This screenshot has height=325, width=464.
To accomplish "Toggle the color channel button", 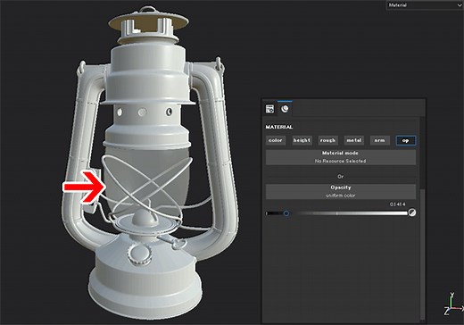I will tap(276, 140).
